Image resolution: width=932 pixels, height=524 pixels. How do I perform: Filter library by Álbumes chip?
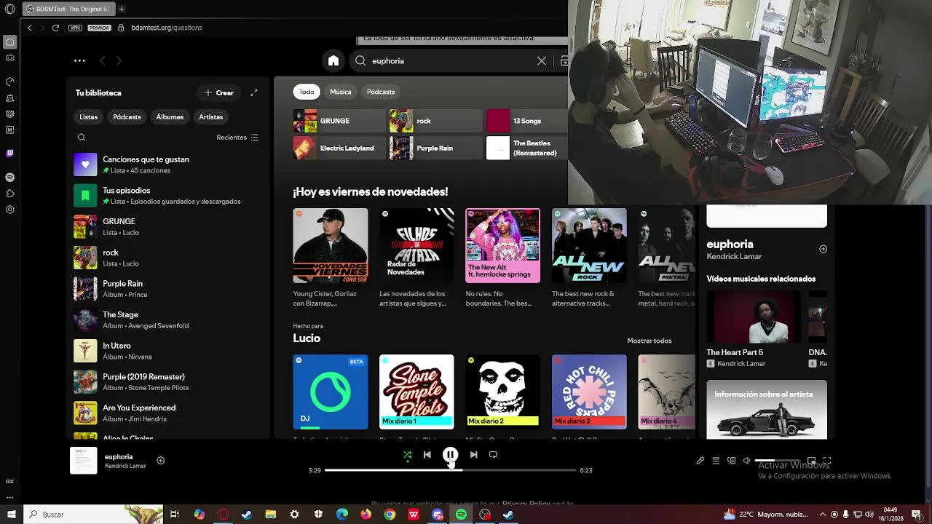tap(170, 117)
